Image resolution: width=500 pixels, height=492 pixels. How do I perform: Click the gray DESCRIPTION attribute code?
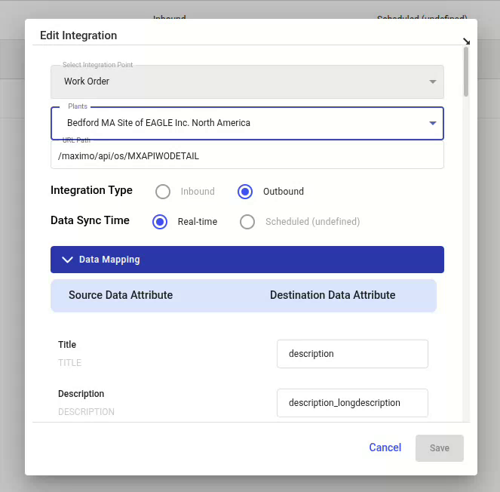point(86,412)
